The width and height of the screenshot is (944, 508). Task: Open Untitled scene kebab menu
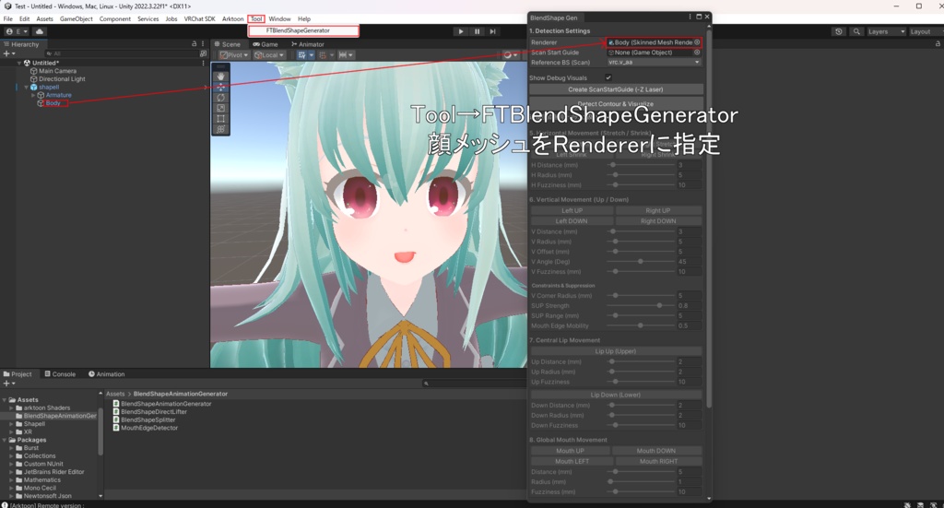203,63
